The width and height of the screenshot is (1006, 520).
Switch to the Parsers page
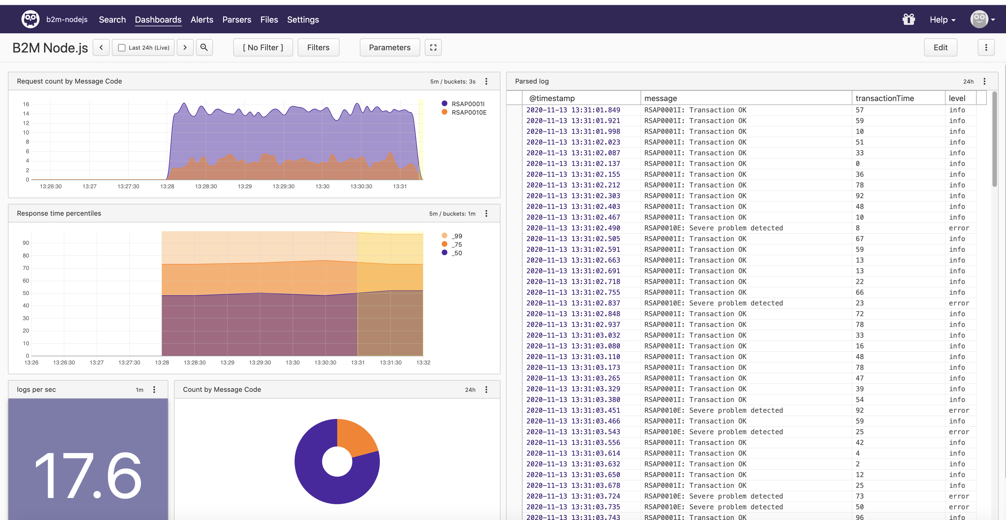pos(237,19)
